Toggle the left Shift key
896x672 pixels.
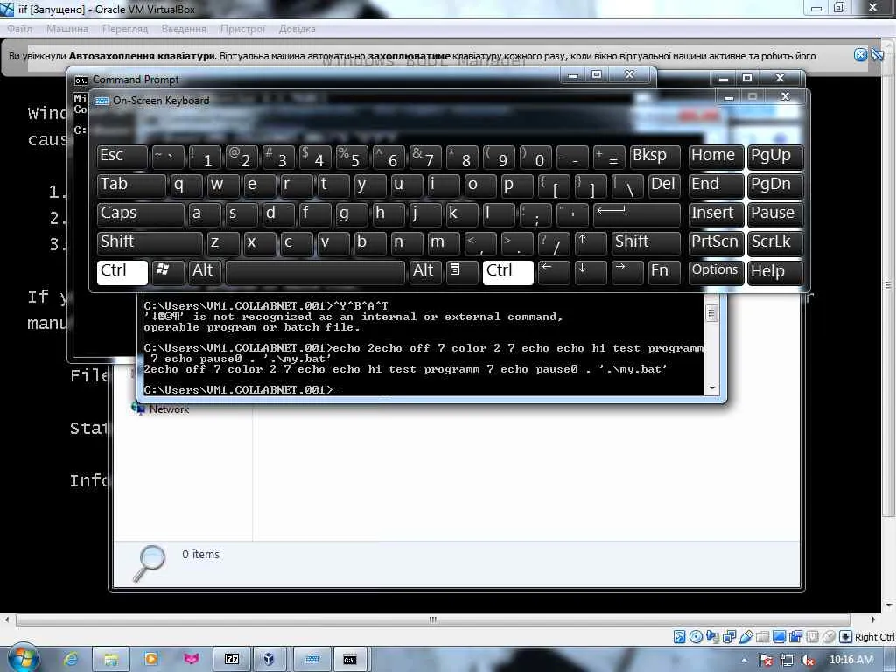pos(150,243)
